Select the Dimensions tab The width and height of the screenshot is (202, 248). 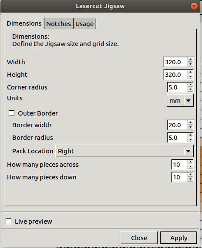[24, 23]
